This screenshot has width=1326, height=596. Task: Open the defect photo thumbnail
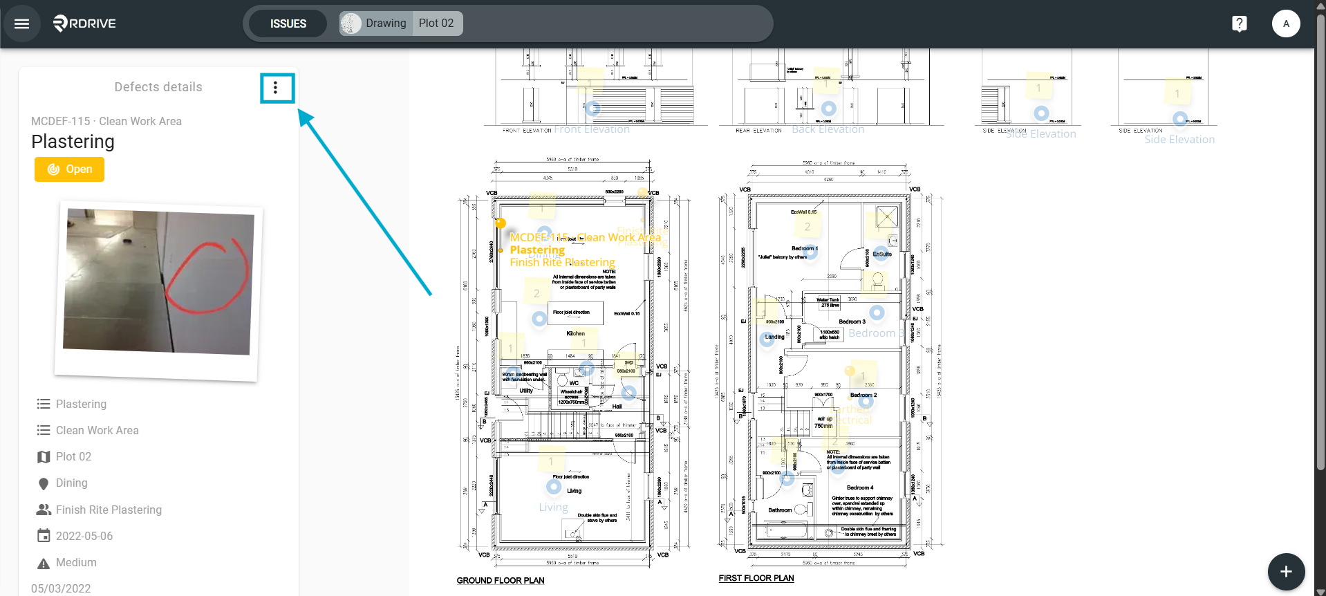point(158,290)
